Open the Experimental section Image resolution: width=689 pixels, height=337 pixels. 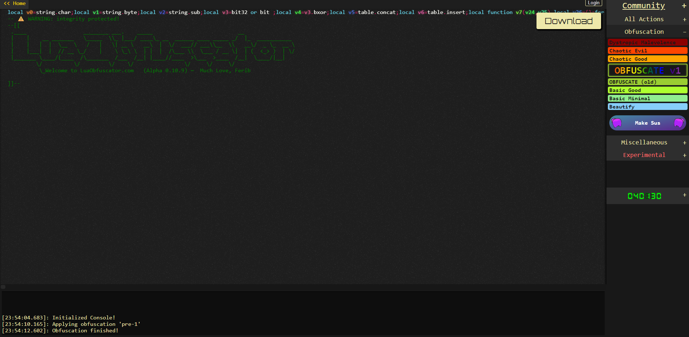click(644, 155)
